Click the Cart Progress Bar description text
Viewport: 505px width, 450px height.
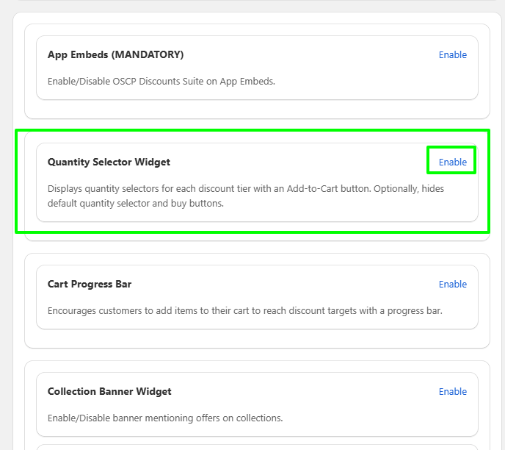pyautogui.click(x=244, y=310)
